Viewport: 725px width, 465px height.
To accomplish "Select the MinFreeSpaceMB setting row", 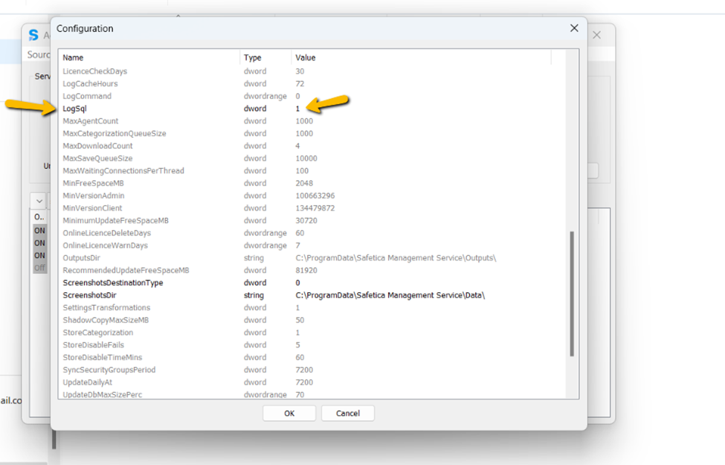I will [149, 183].
